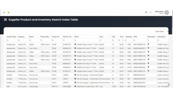Image resolution: width=173 pixels, height=97 pixels.
Task: Focus the Name filter search box
Action: 86,40
